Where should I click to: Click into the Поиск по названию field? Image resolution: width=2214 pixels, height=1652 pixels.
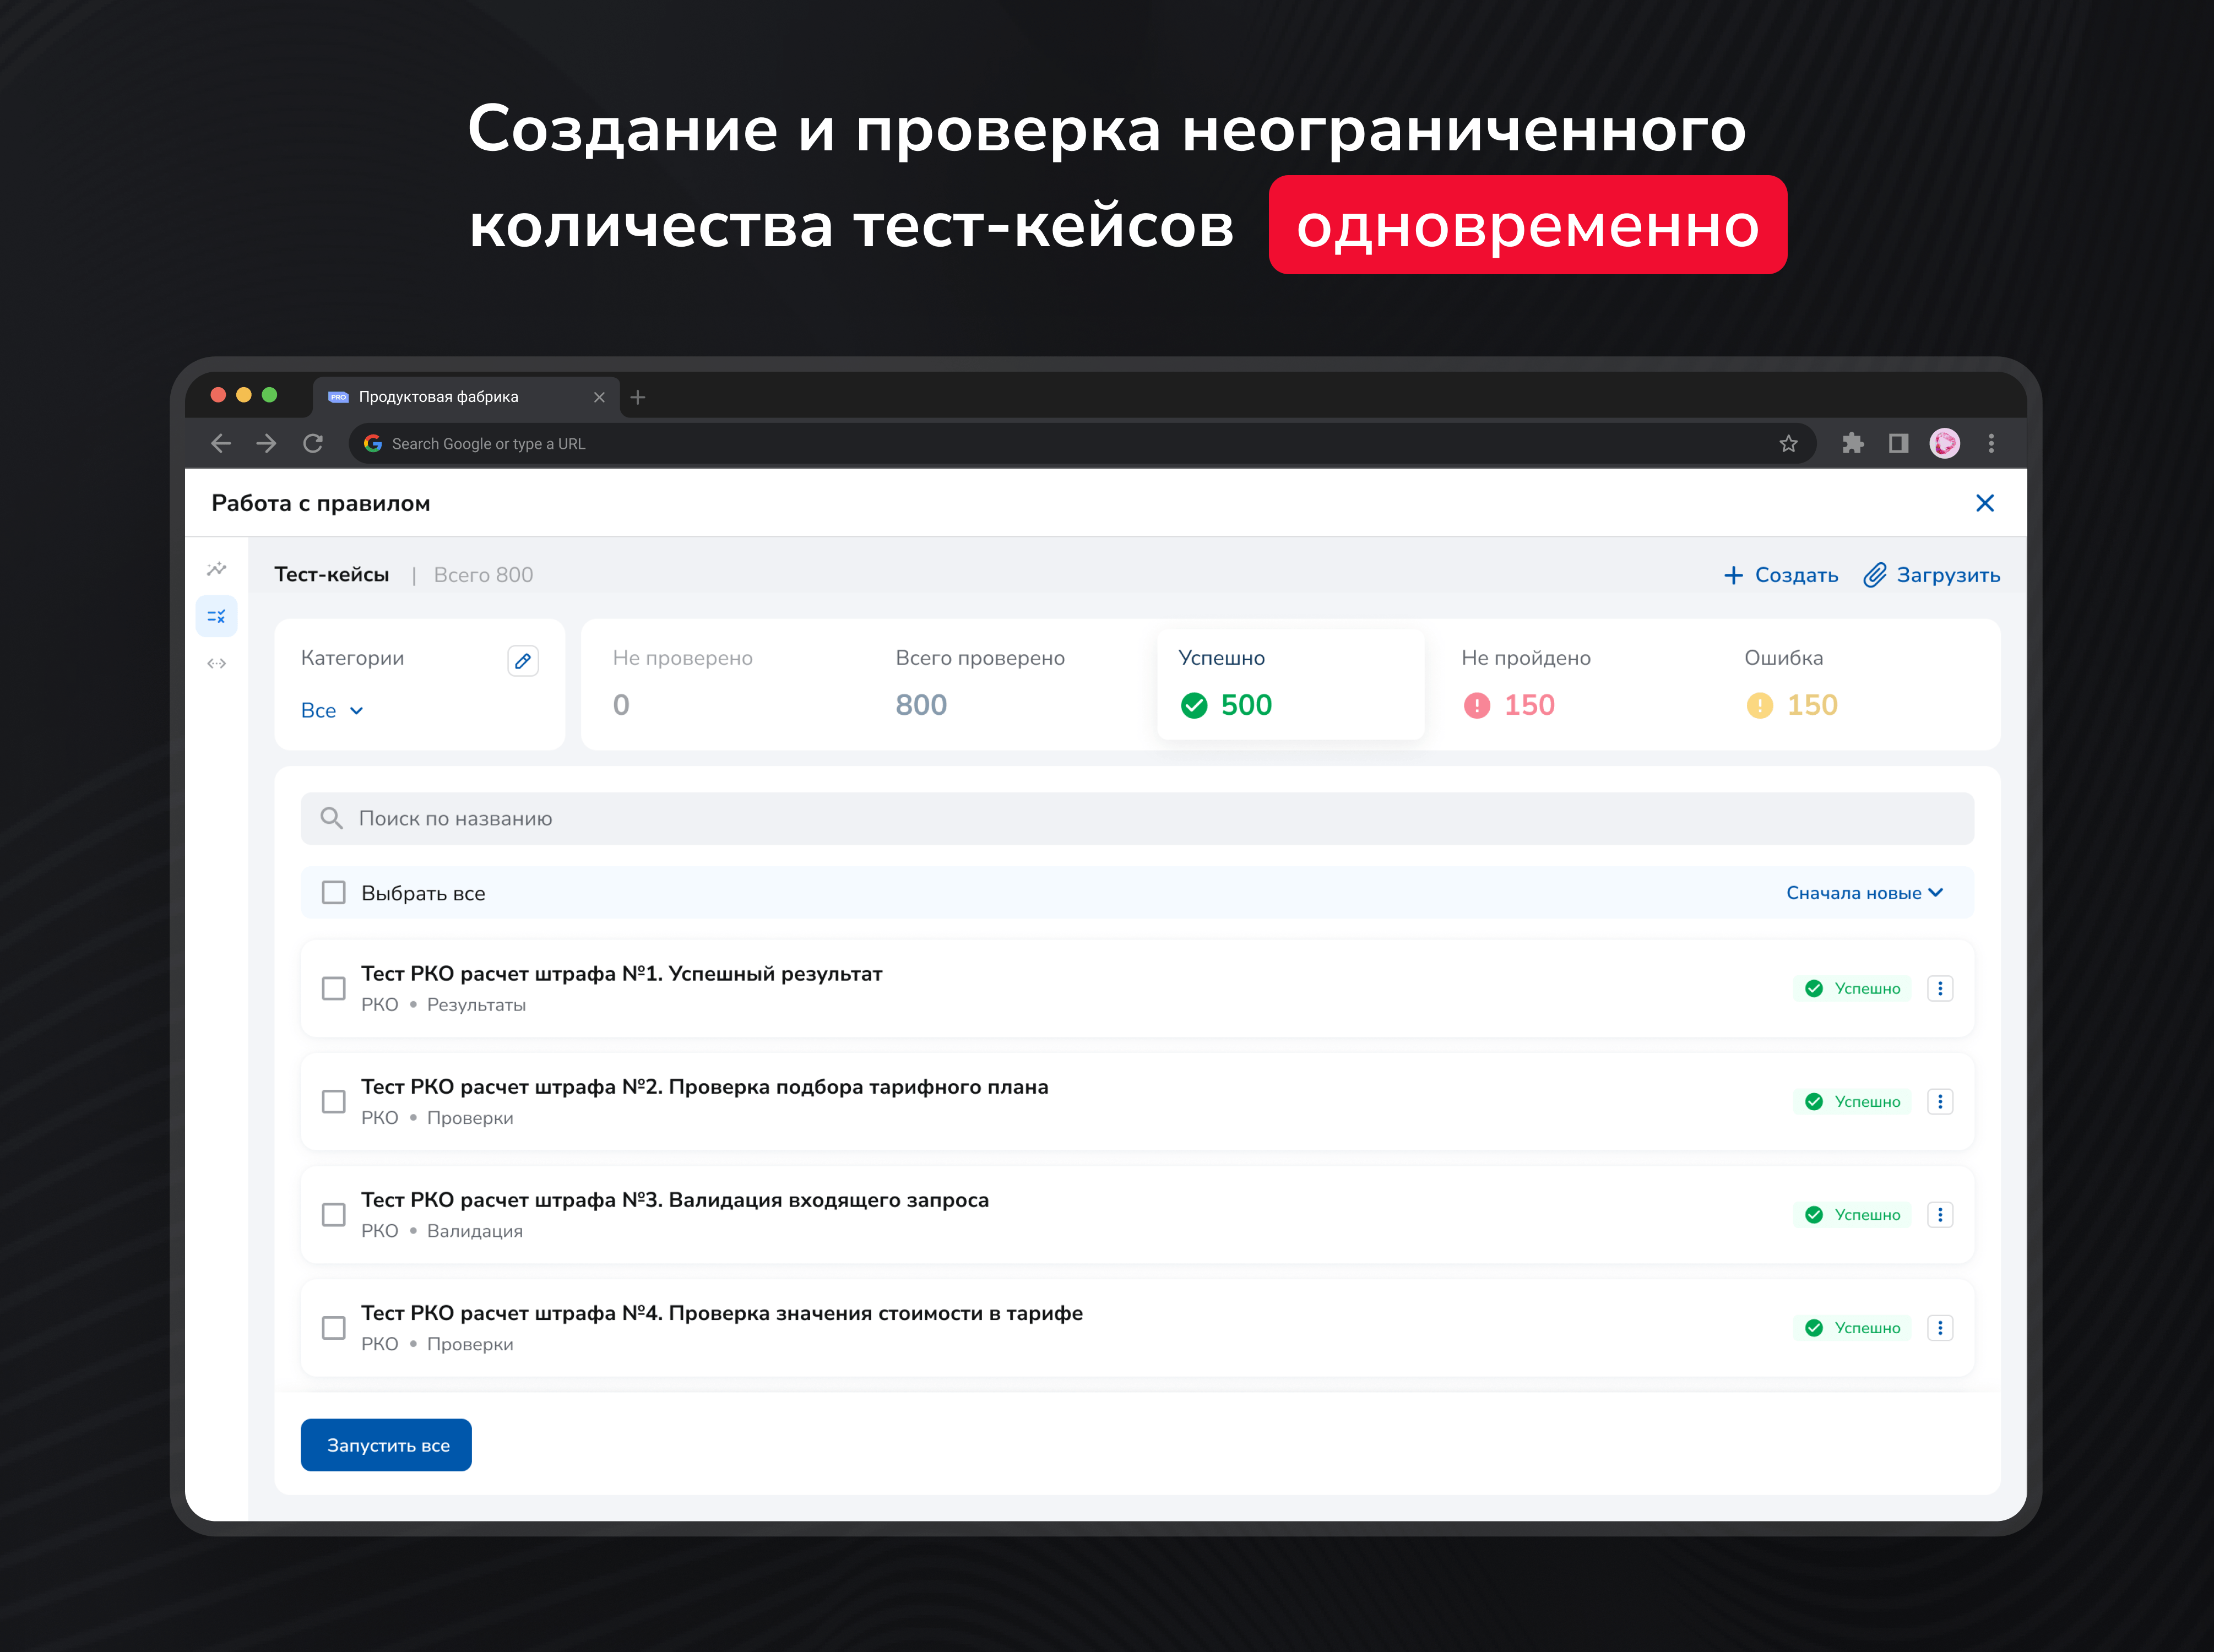tap(1136, 818)
